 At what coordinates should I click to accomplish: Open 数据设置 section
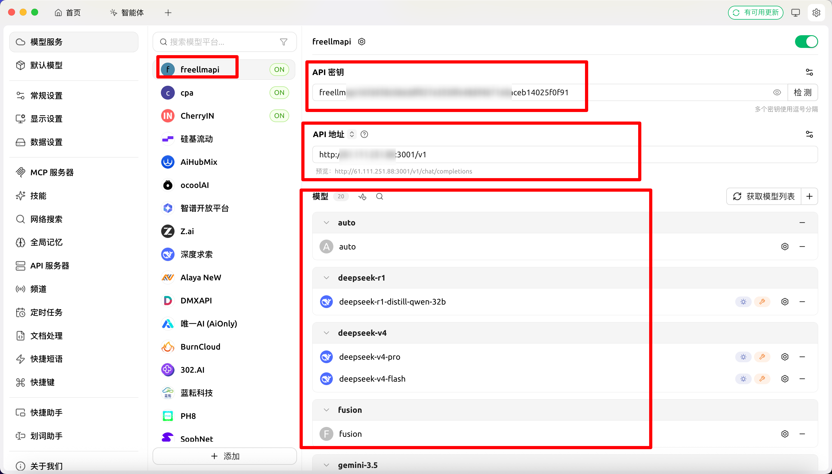[x=74, y=142]
